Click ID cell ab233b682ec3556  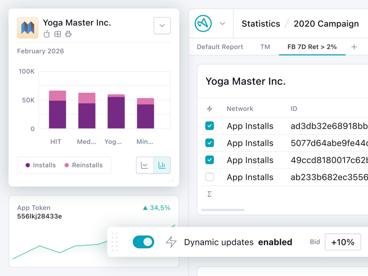329,177
